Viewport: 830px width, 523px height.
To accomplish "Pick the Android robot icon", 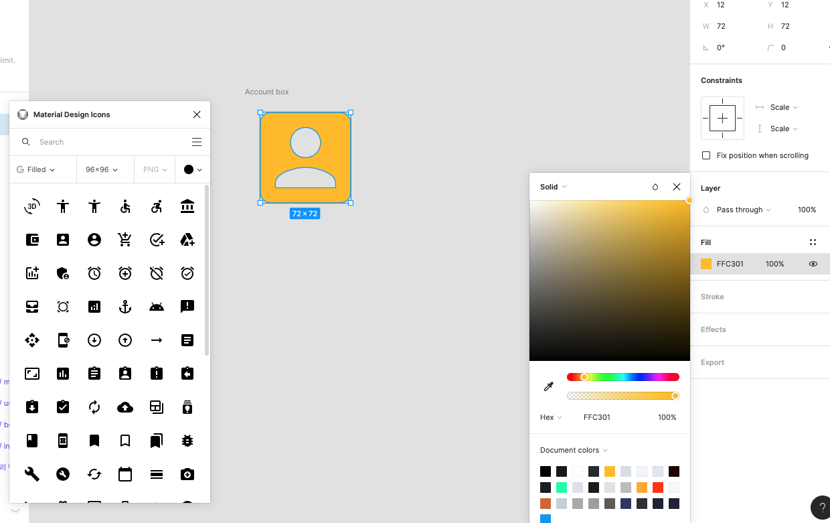I will 157,307.
